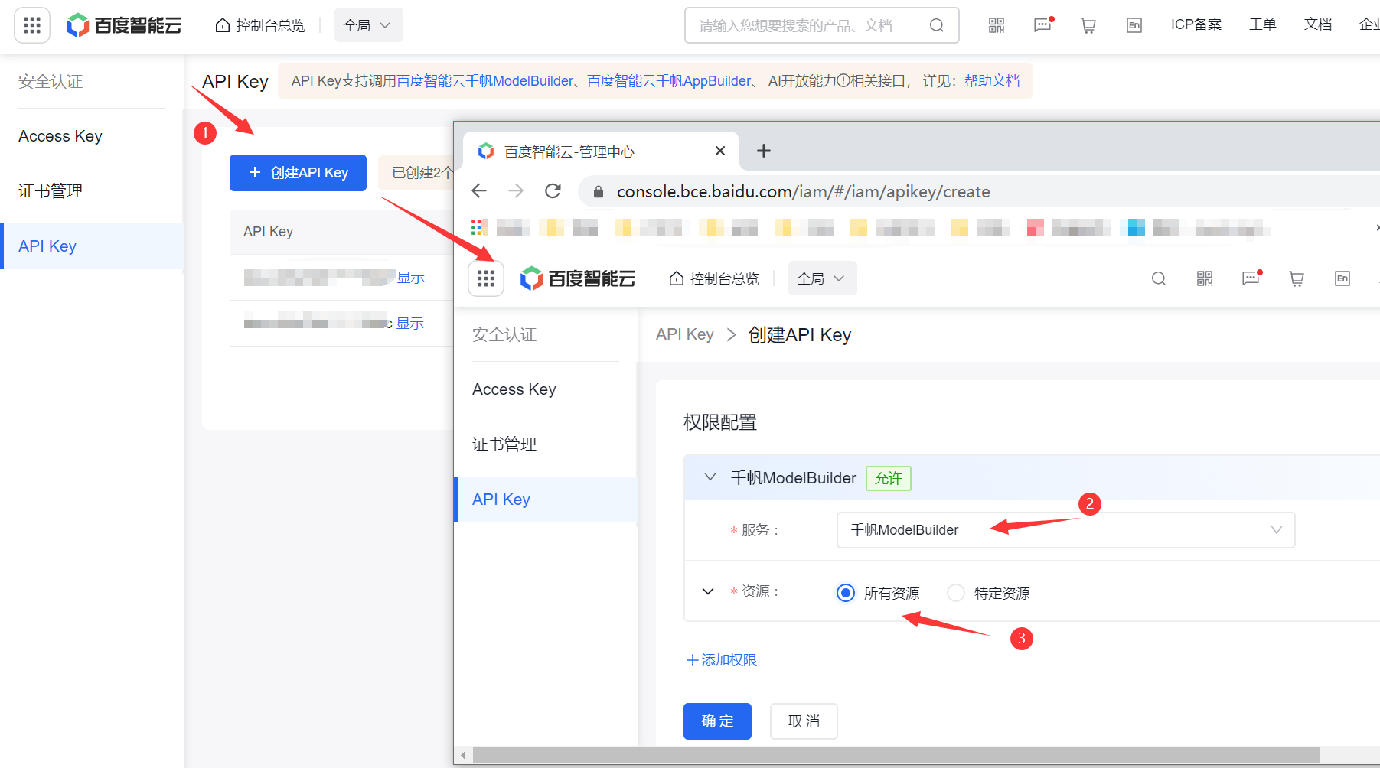Click search icon in front window header
The image size is (1380, 768).
(1159, 278)
